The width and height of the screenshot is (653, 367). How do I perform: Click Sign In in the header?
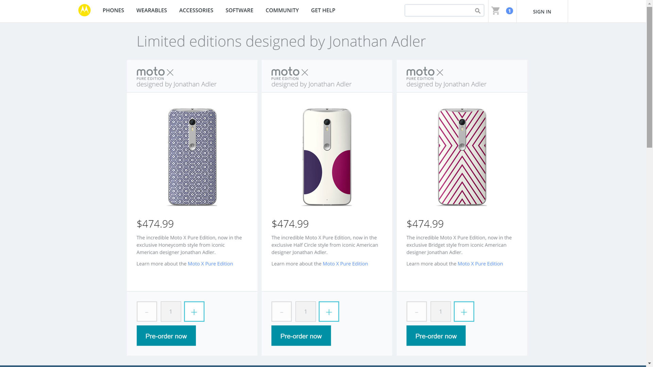542,12
